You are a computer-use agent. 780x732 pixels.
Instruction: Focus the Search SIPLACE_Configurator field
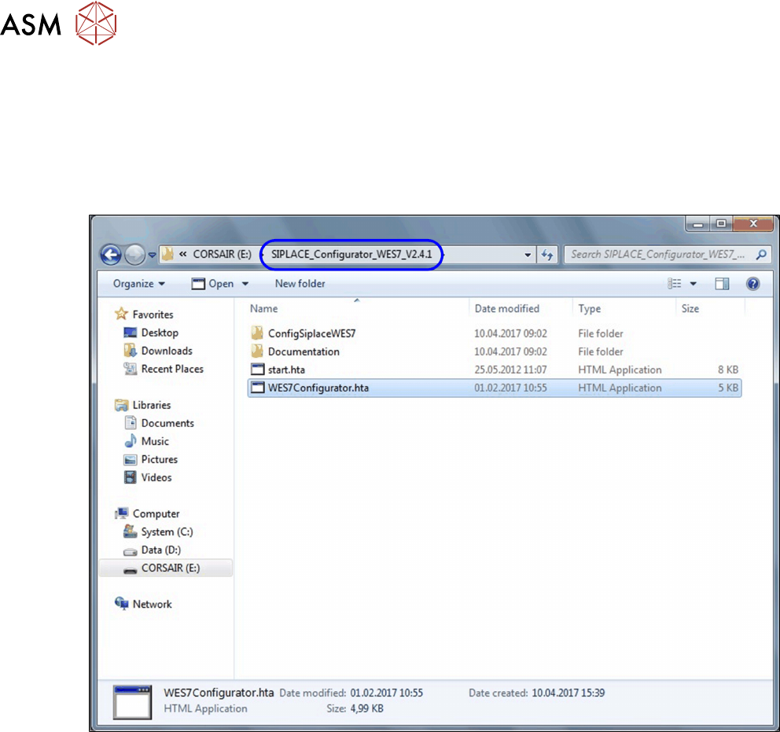click(x=668, y=255)
